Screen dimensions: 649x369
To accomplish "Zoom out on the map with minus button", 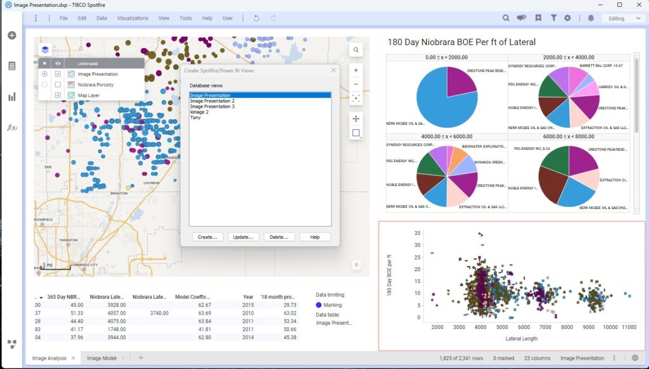I will (x=356, y=84).
